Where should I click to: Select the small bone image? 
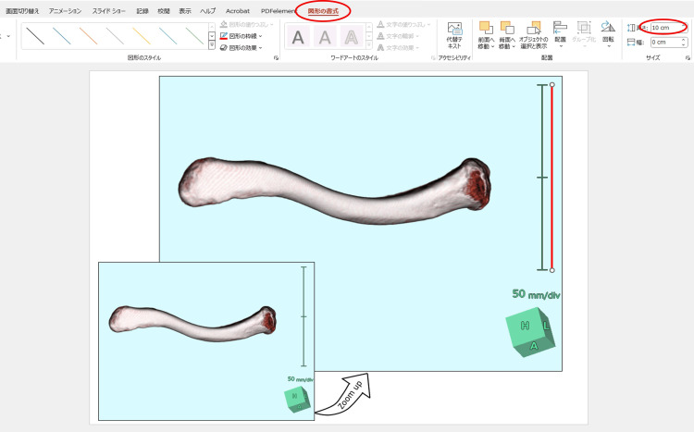point(192,324)
